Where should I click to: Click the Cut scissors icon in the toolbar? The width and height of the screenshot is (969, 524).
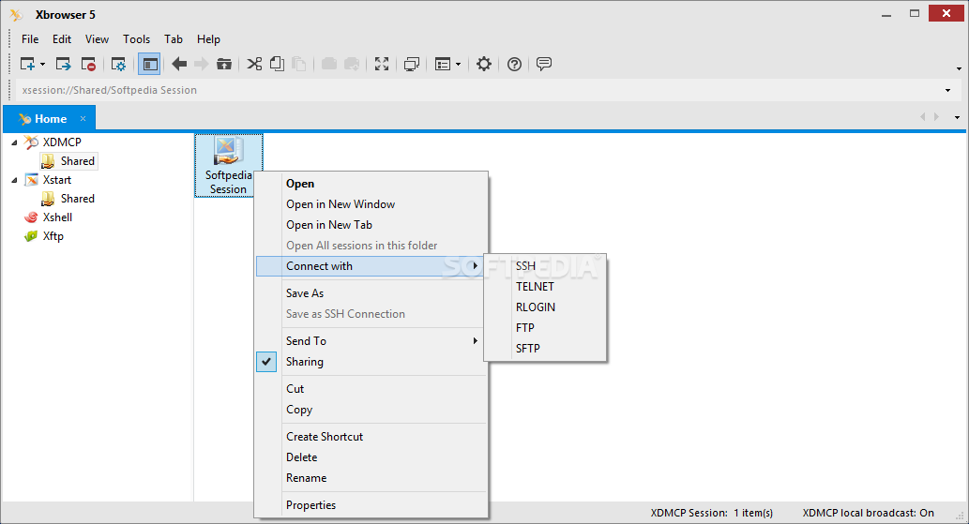[x=254, y=64]
